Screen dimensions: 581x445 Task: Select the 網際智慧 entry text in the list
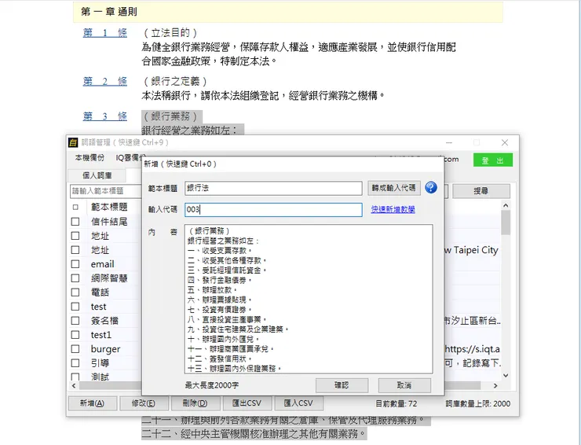tap(109, 278)
